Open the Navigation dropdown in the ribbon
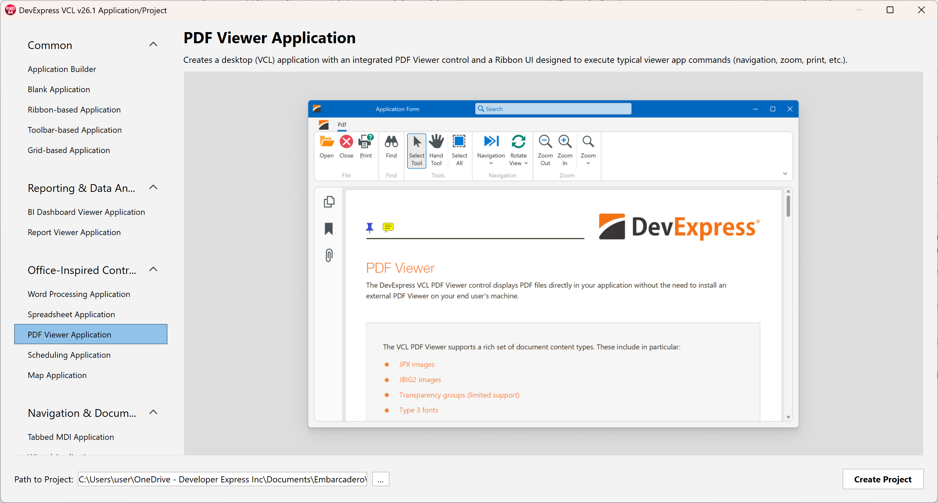The width and height of the screenshot is (938, 503). [491, 150]
